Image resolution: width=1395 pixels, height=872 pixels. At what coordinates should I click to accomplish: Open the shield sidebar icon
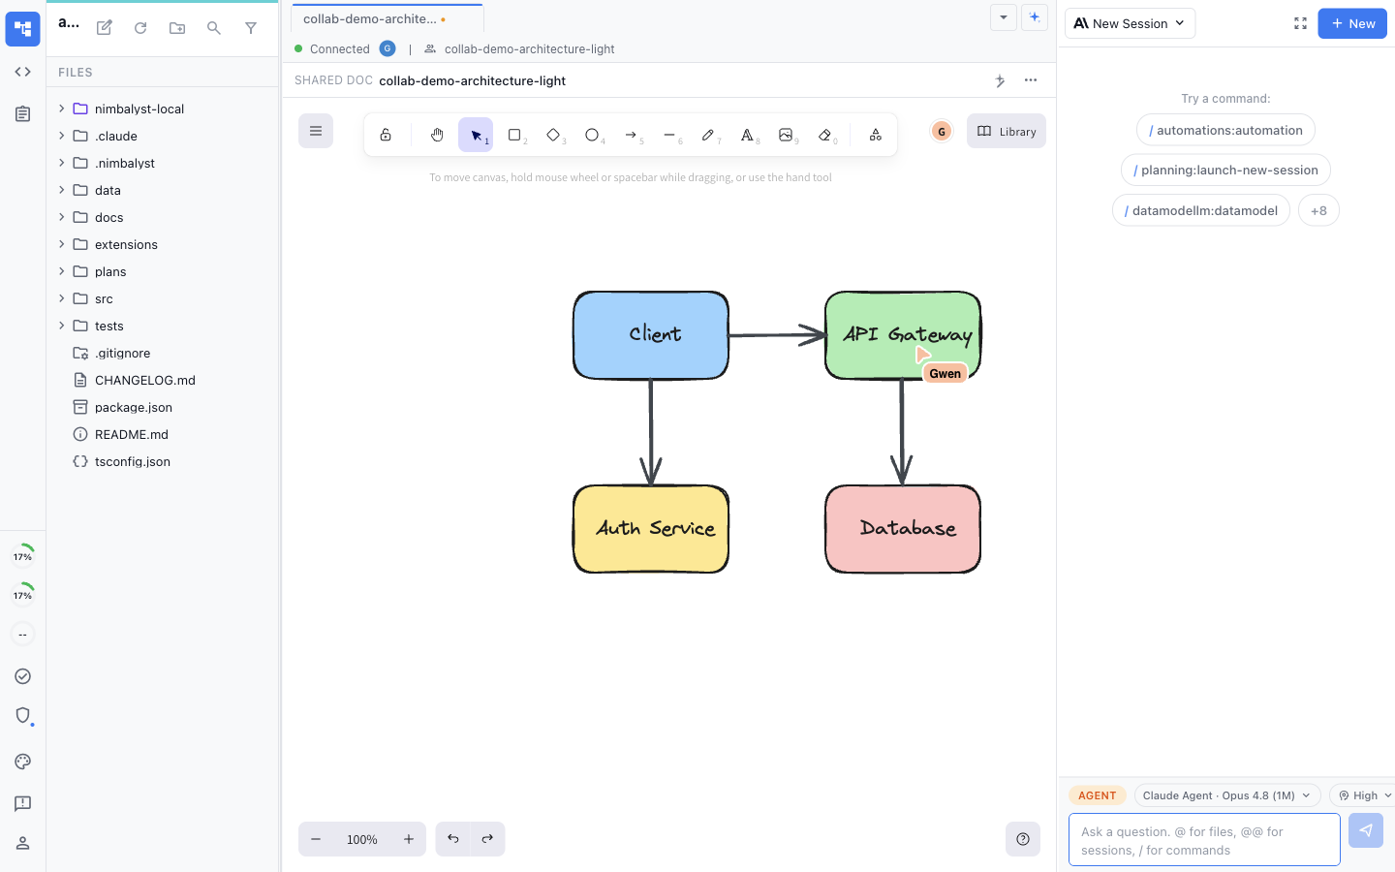(23, 715)
